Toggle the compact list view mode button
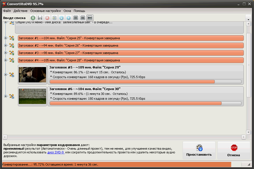Screen dimensions: 254x169 coord(76,18)
